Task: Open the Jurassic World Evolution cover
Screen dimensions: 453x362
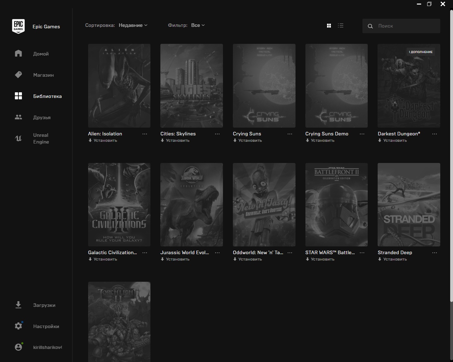Action: 191,205
